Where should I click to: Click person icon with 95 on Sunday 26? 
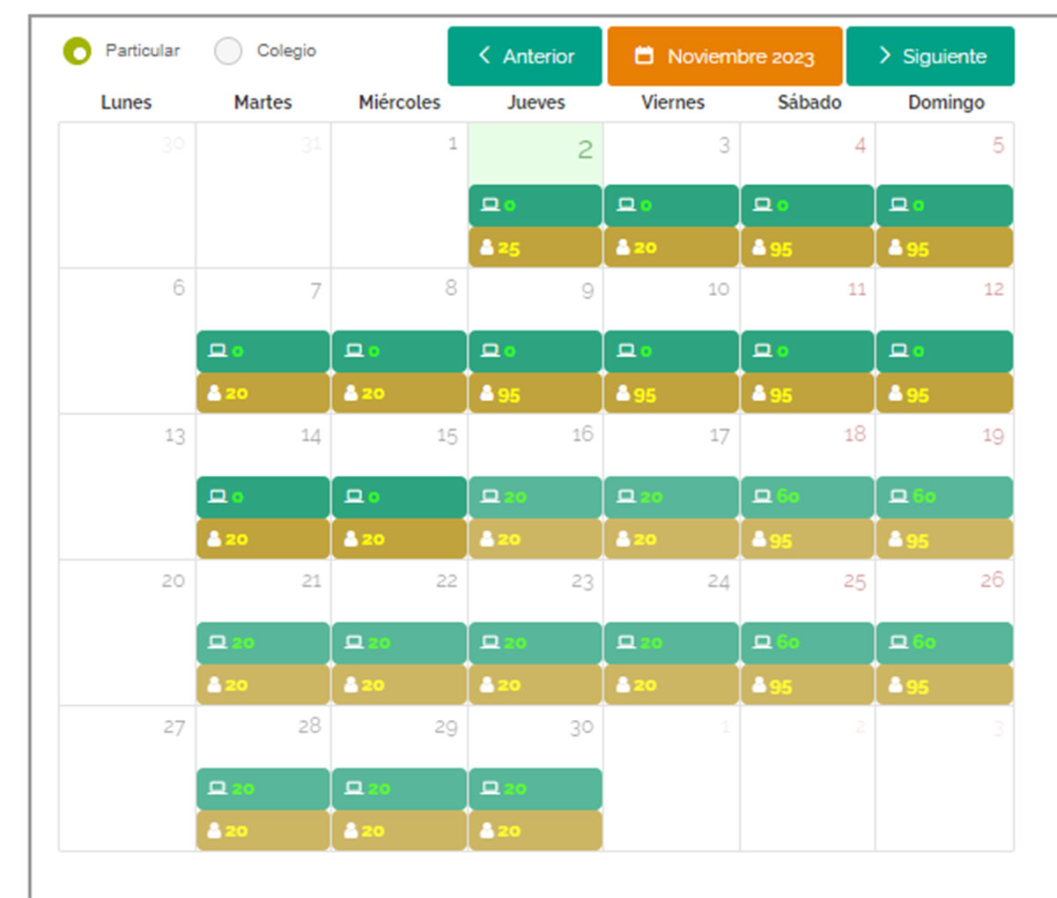point(896,685)
